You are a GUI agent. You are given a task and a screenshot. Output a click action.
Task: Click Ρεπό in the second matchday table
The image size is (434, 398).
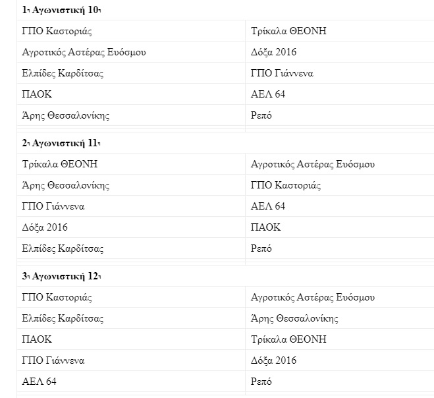(x=261, y=248)
